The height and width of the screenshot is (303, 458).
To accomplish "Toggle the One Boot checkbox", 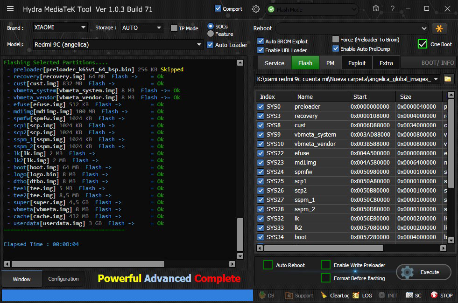I will (423, 44).
